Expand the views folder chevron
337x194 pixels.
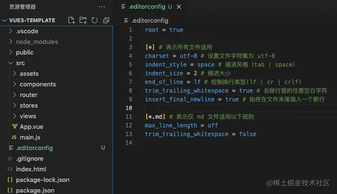[x=14, y=116]
